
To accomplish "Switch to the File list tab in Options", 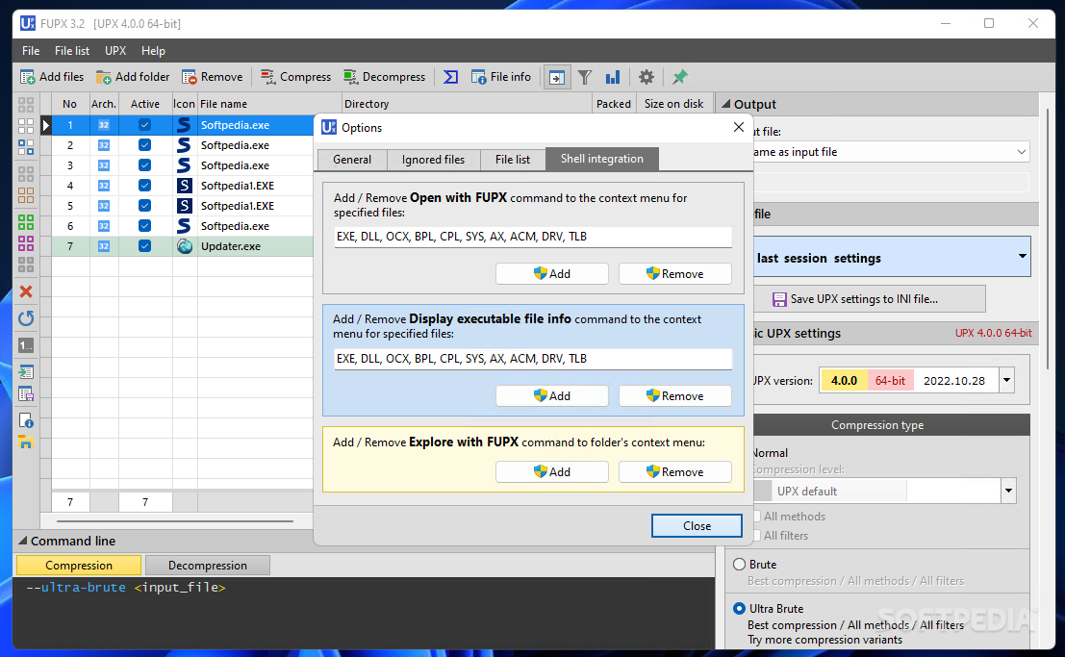I will click(x=513, y=160).
